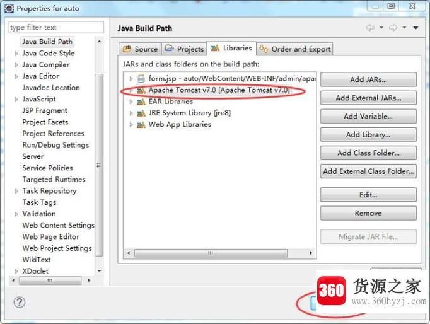Click the Web App Libraries icon

141,125
